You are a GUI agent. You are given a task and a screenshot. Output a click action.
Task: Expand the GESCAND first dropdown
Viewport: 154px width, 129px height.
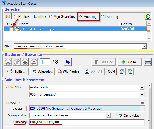[x=142, y=87]
